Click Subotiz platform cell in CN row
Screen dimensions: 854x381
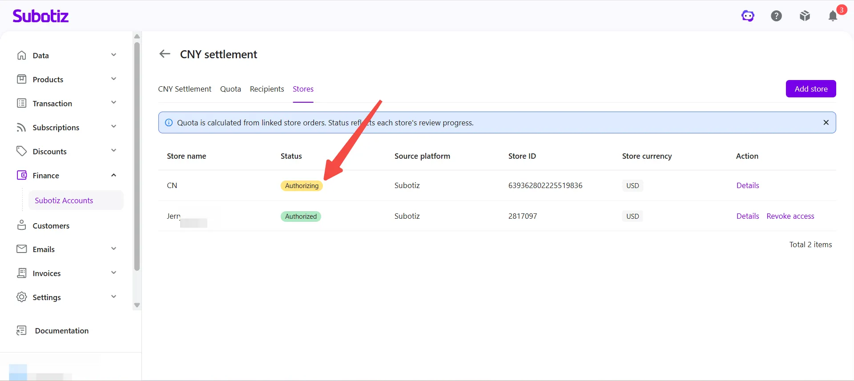407,185
